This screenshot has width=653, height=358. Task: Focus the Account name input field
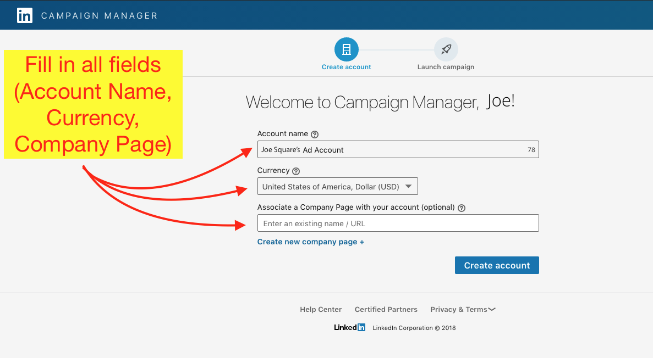tap(398, 149)
